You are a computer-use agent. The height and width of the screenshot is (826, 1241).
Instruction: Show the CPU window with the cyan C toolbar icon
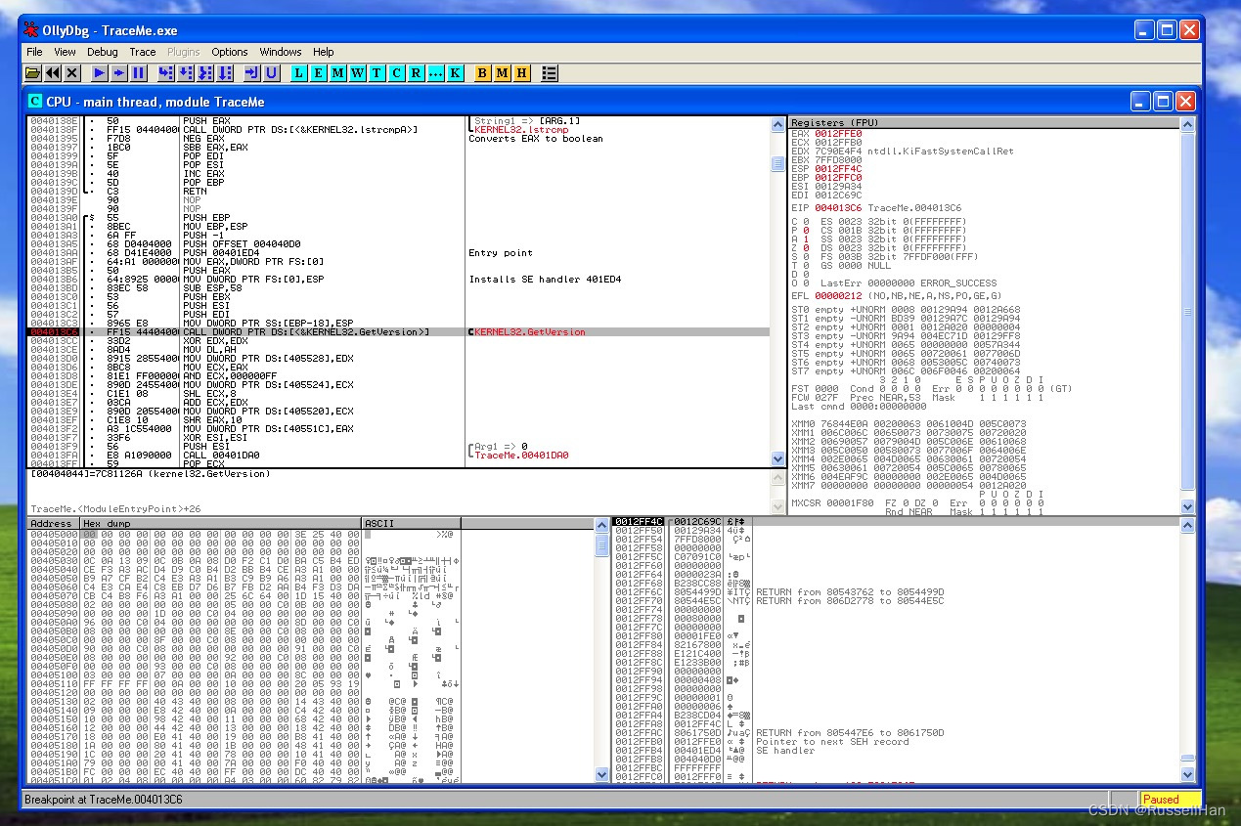tap(397, 73)
